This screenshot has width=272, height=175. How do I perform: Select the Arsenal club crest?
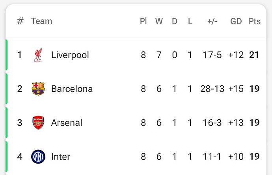tap(38, 123)
